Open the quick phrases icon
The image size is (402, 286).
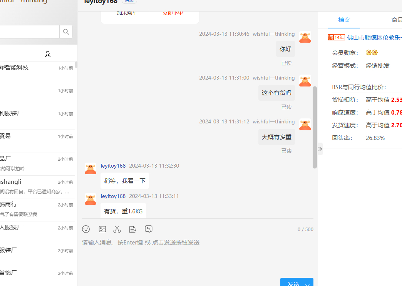pos(133,229)
